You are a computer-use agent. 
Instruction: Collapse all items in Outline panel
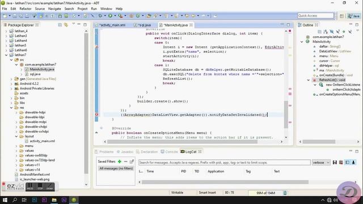tap(319, 32)
